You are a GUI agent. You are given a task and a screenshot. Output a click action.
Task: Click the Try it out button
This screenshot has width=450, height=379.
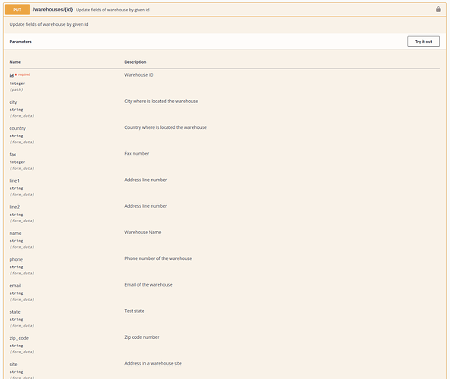[423, 42]
